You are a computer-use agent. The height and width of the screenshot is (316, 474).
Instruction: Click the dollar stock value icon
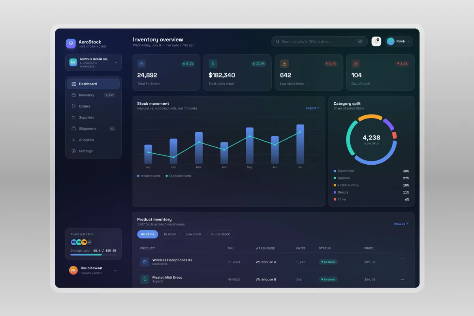pyautogui.click(x=213, y=64)
